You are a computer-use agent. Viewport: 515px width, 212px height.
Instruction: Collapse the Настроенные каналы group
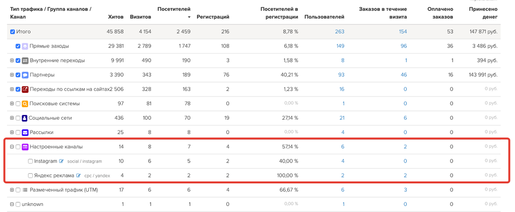point(12,147)
